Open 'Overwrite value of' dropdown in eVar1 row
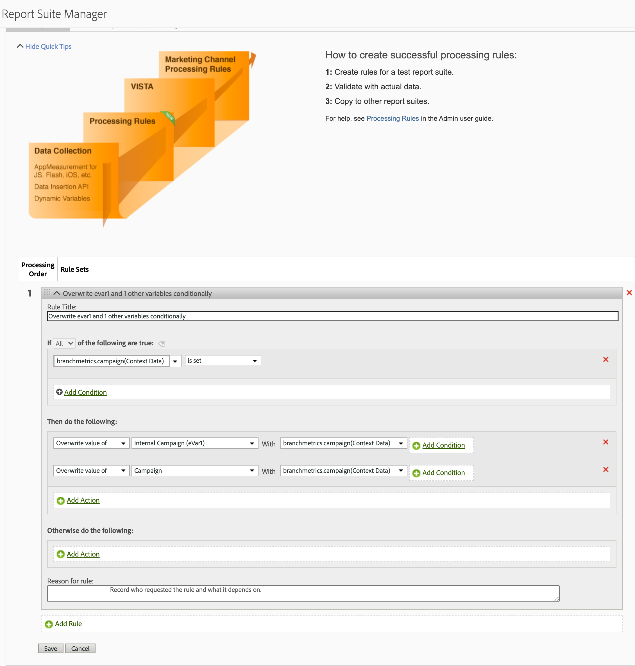Image resolution: width=635 pixels, height=666 pixels. pos(91,443)
